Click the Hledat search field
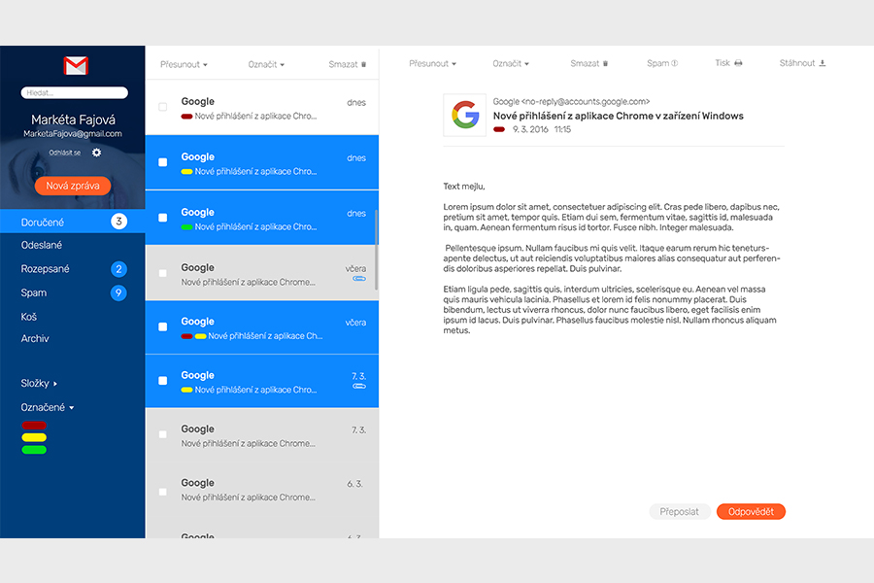This screenshot has height=583, width=874. point(74,93)
